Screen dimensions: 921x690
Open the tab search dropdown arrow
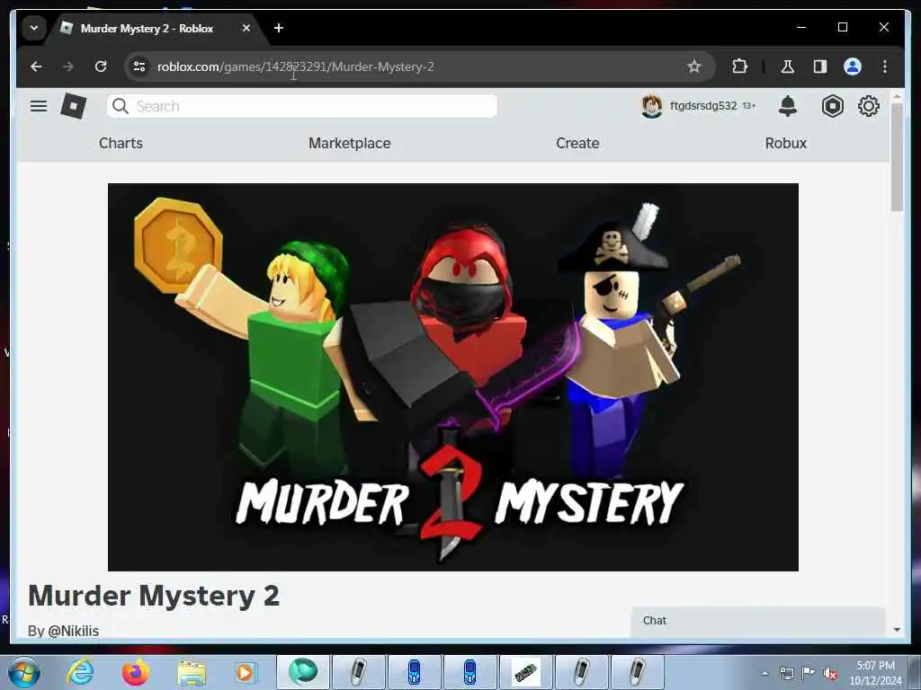tap(34, 28)
